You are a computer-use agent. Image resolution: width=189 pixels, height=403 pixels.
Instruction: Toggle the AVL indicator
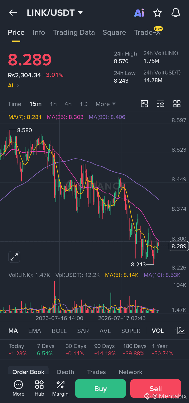(x=105, y=331)
